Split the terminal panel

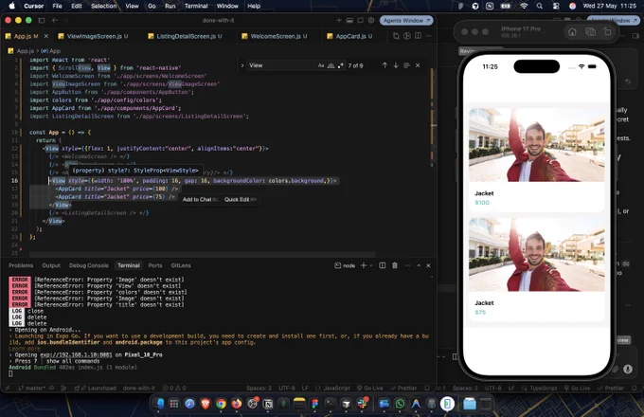pos(382,265)
